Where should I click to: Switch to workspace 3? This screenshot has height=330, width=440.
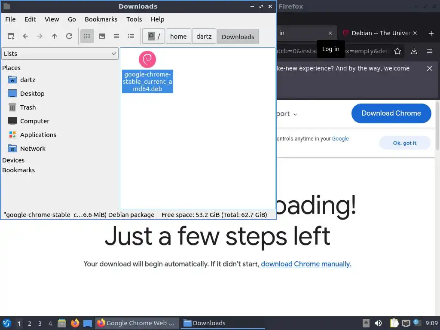pyautogui.click(x=40, y=324)
